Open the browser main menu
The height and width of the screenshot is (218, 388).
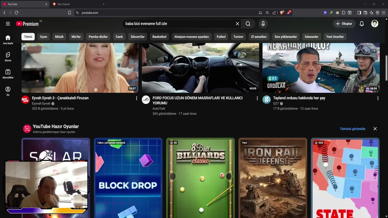click(384, 13)
